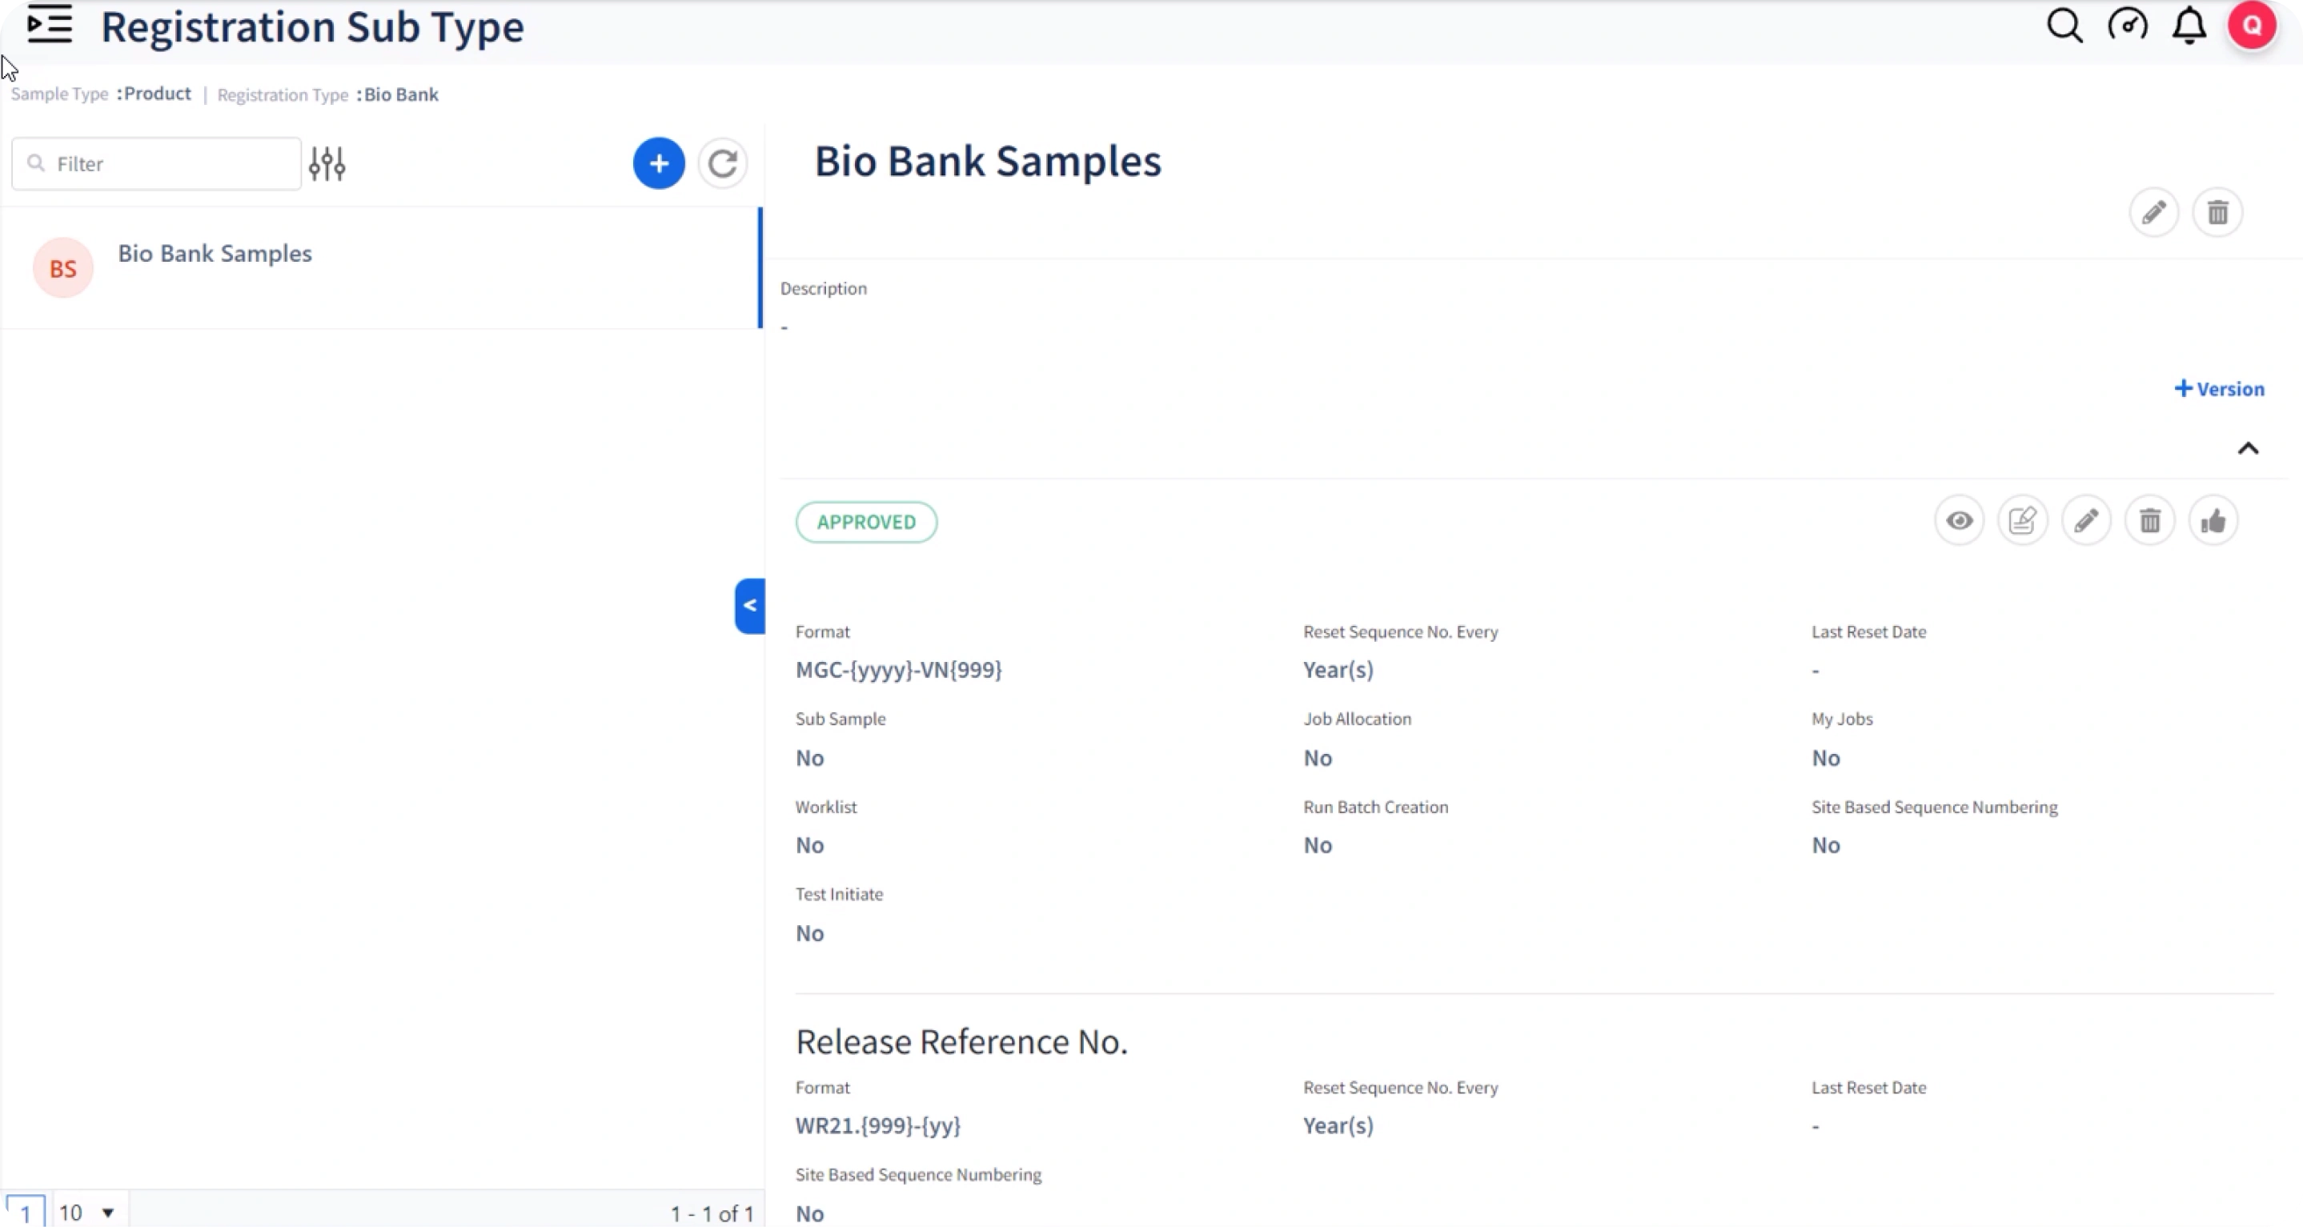Click the Description label

(824, 289)
